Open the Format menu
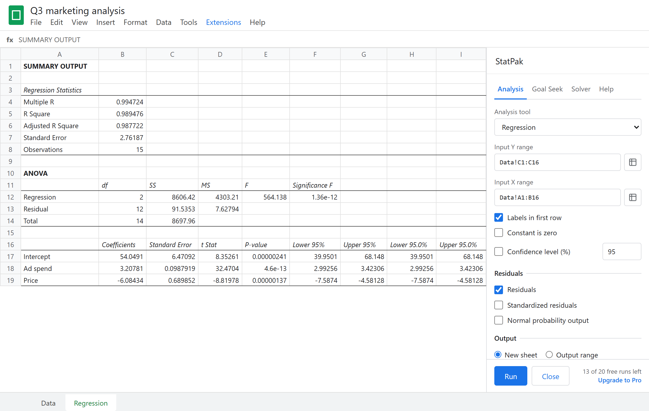The image size is (649, 411). [135, 22]
